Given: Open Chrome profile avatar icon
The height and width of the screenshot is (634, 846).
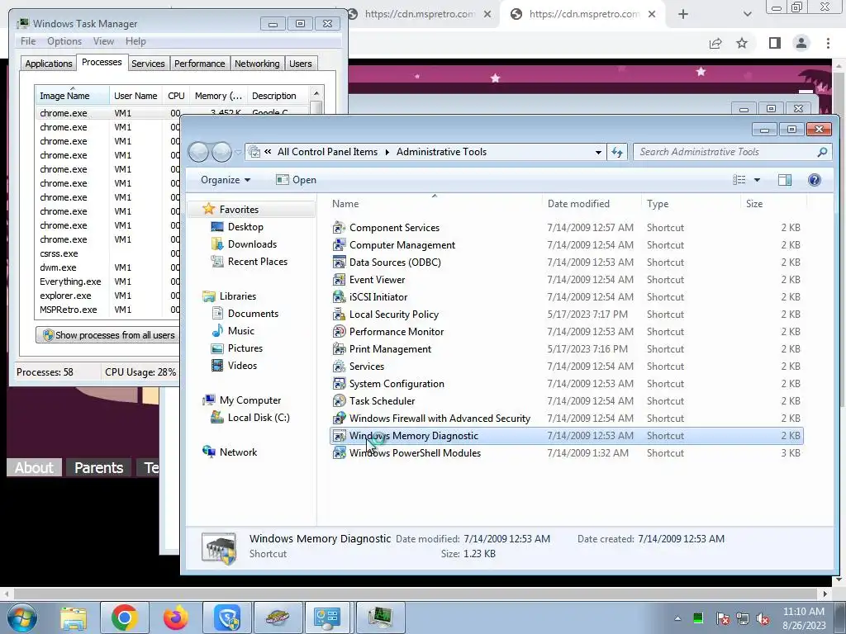Looking at the screenshot, I should (801, 43).
